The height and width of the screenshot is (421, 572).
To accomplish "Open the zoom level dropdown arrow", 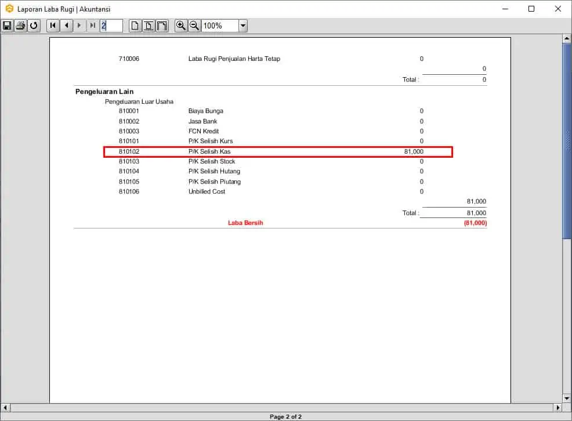I will point(243,26).
